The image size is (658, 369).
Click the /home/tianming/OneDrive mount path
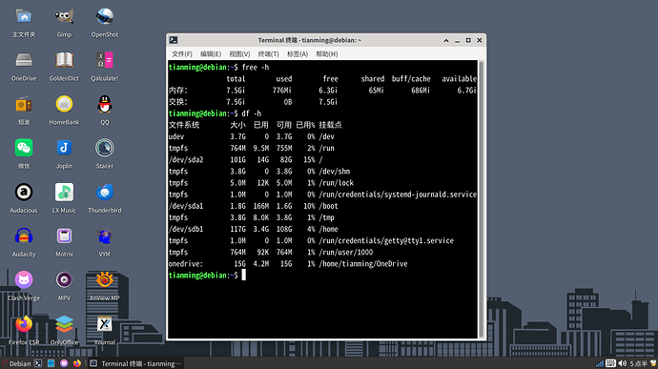click(363, 264)
